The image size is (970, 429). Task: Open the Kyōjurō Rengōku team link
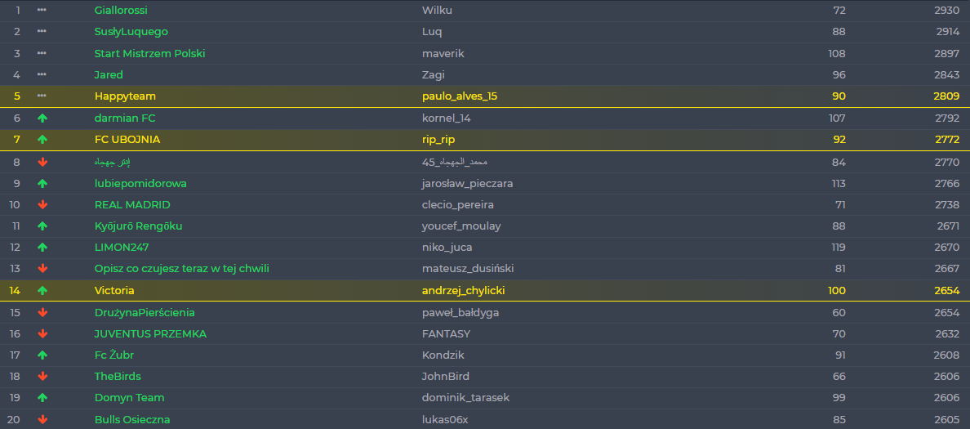coord(138,226)
